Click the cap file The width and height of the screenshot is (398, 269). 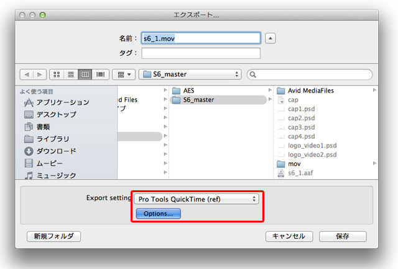pyautogui.click(x=293, y=100)
